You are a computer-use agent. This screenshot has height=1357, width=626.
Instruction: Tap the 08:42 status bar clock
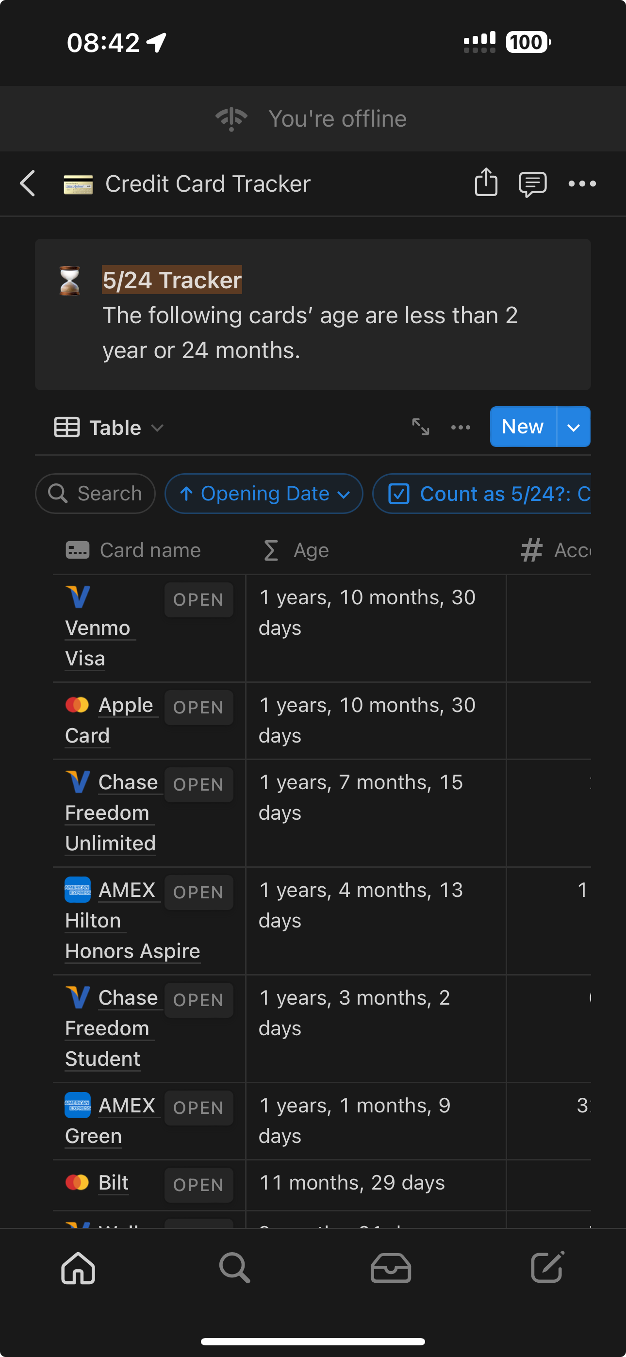coord(103,42)
